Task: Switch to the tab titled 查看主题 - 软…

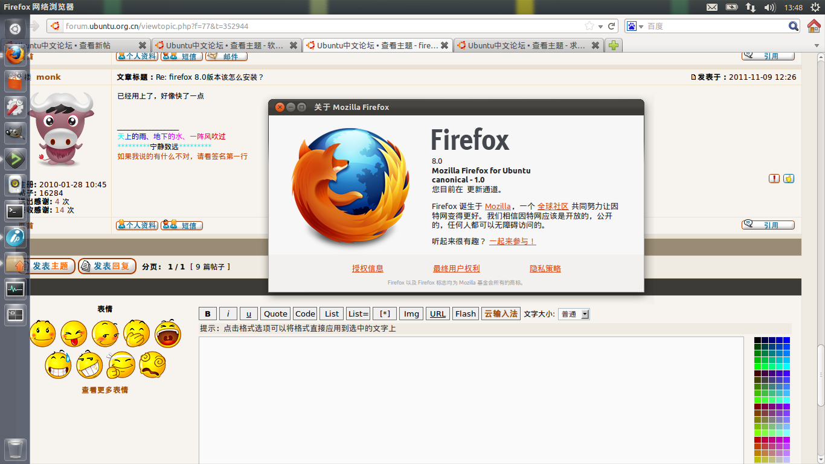Action: pyautogui.click(x=226, y=45)
